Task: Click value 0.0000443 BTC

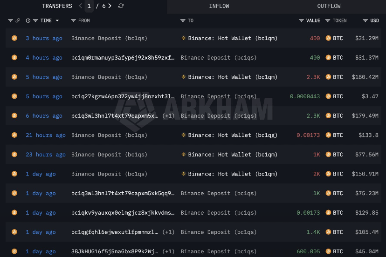Action: [305, 96]
